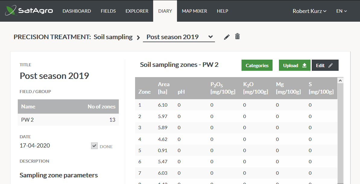
Task: Open the EXPLORER tab
Action: coord(137,11)
